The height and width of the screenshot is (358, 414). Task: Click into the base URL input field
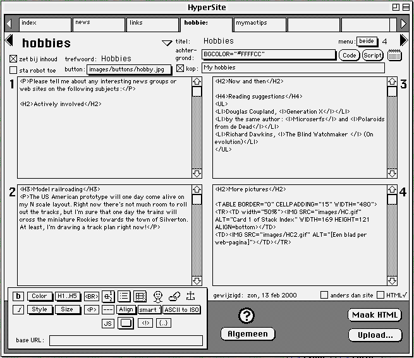point(126,340)
